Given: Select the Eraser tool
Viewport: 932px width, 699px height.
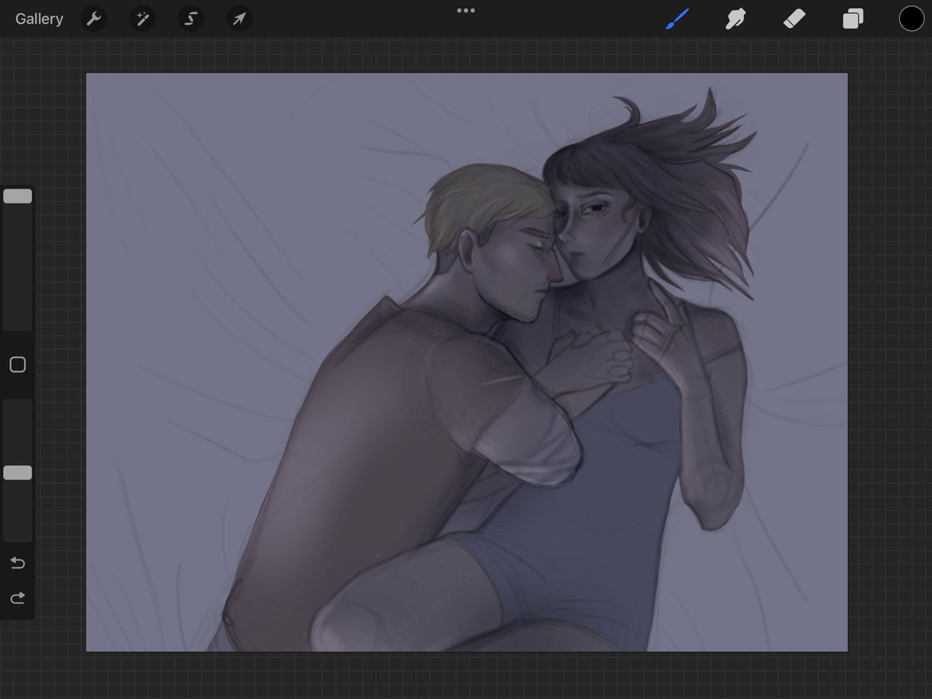Looking at the screenshot, I should coord(795,19).
